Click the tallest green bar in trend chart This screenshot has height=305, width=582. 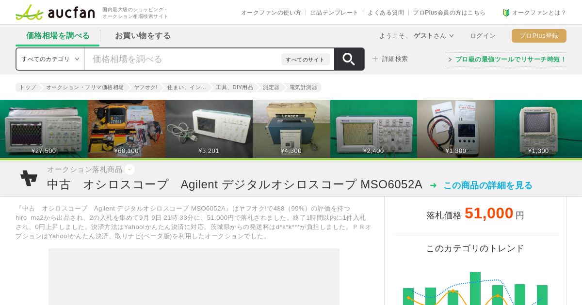tap(475, 289)
